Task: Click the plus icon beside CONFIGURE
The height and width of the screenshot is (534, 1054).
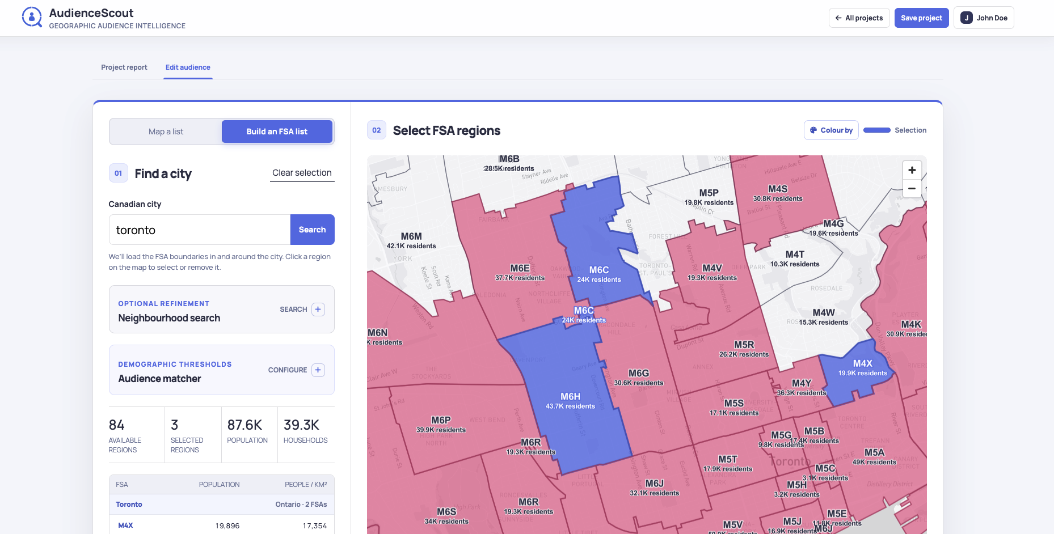Action: [318, 370]
